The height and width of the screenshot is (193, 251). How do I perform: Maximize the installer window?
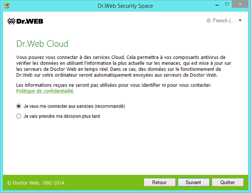click(227, 4)
